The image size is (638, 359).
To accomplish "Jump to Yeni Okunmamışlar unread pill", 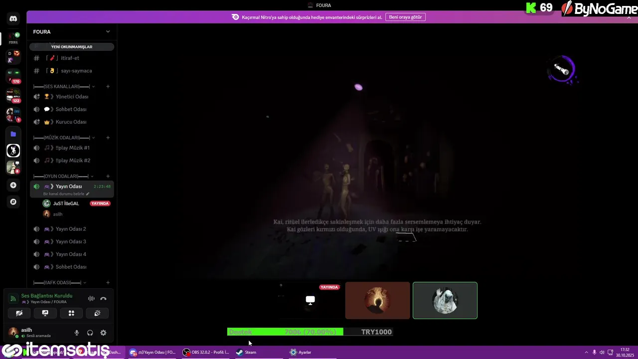I will click(72, 47).
